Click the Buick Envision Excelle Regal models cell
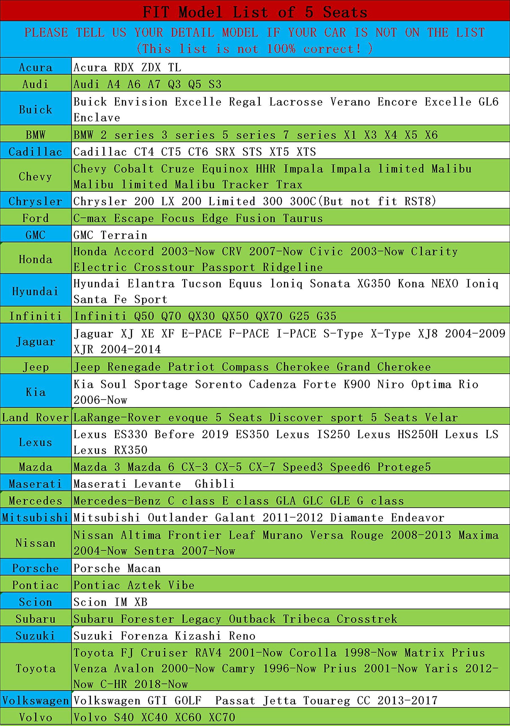Viewport: 510px width, 726px height. (290, 108)
